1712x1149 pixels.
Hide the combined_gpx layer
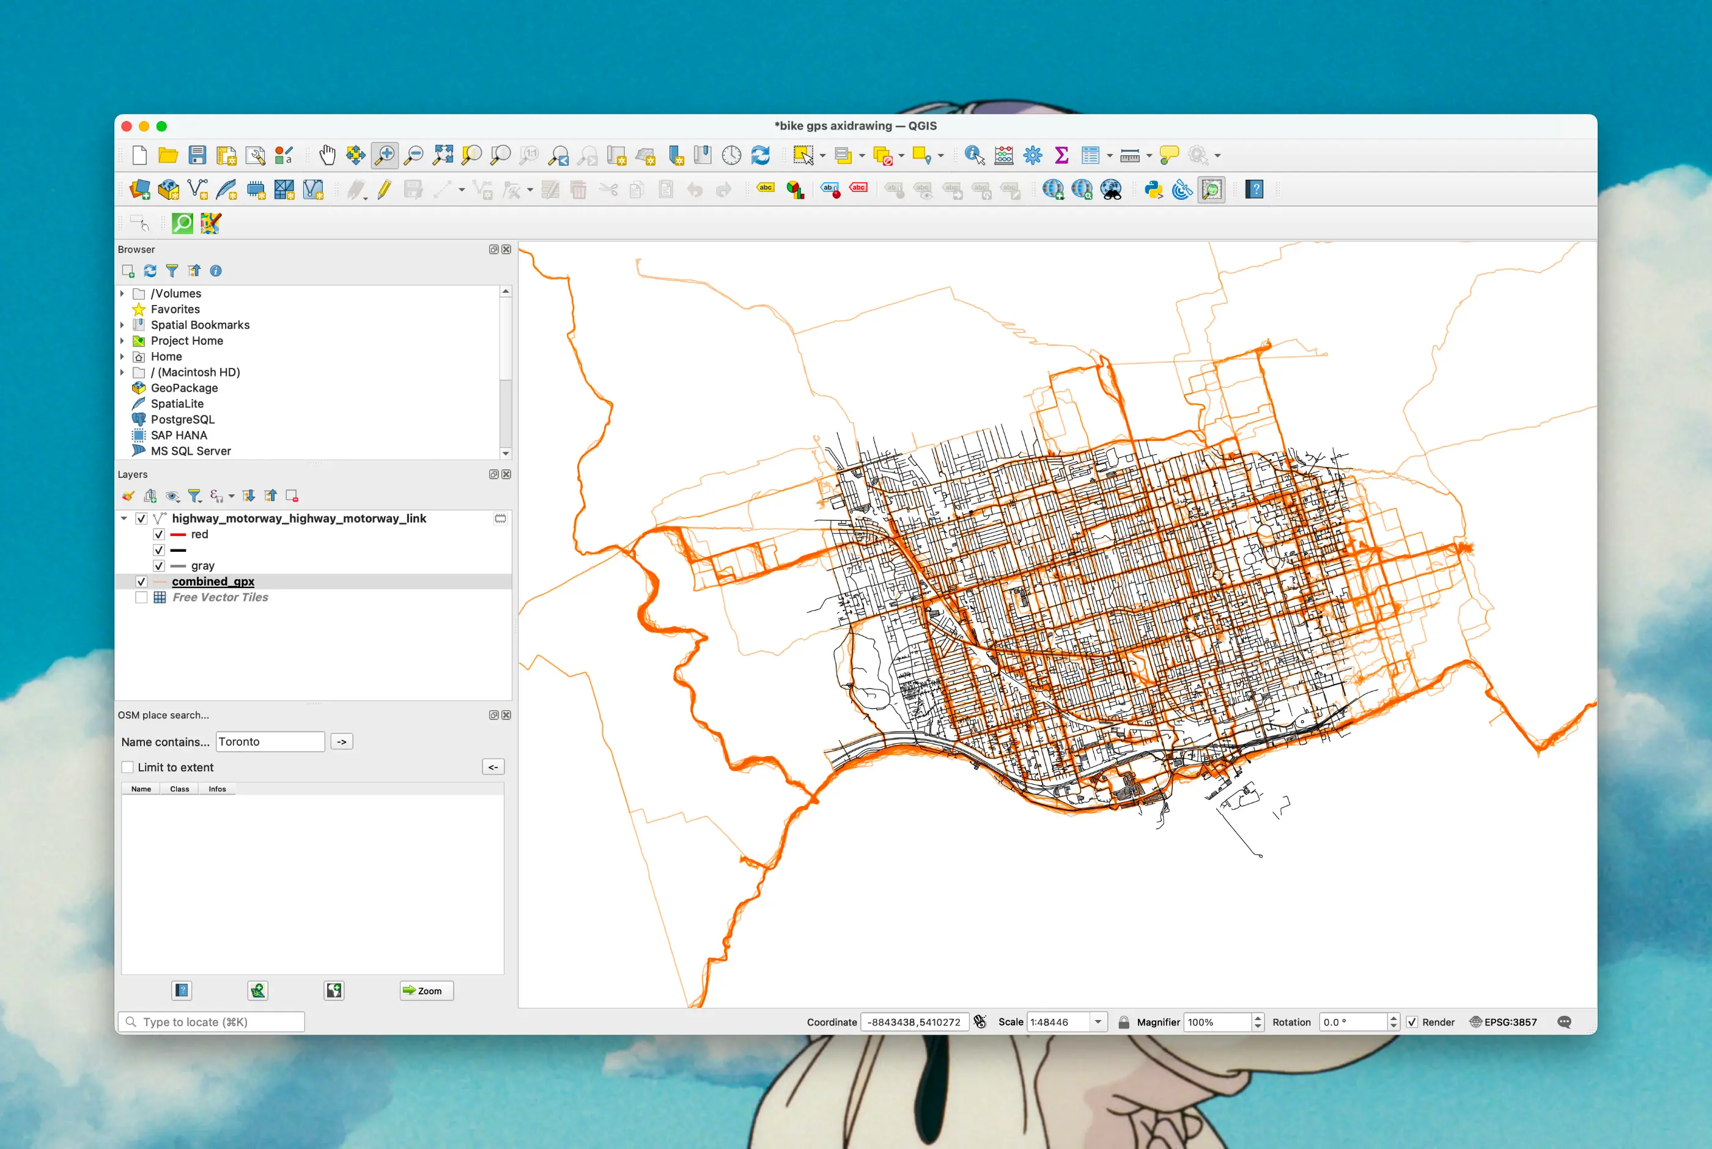[141, 582]
